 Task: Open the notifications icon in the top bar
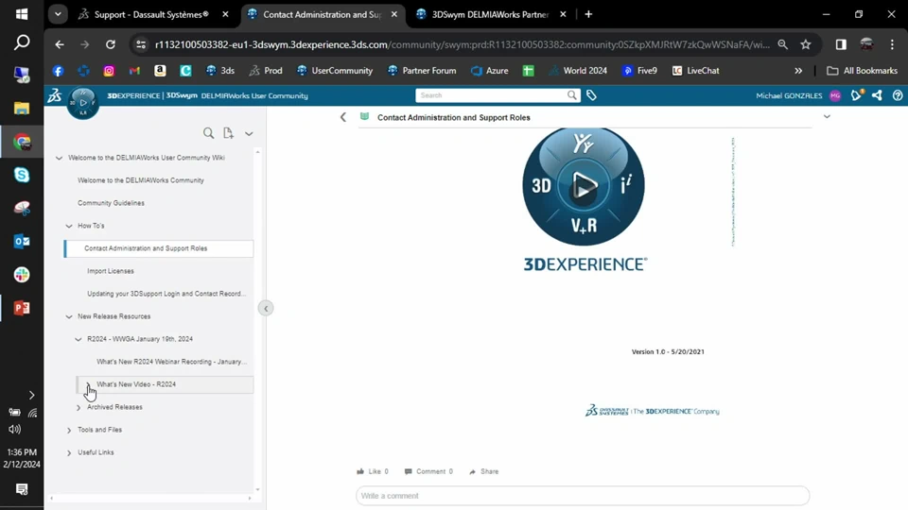click(857, 95)
